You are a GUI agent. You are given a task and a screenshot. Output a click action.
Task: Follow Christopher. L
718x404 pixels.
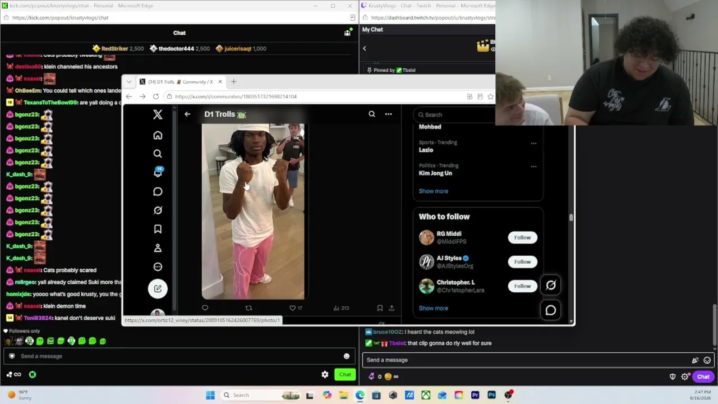[522, 286]
